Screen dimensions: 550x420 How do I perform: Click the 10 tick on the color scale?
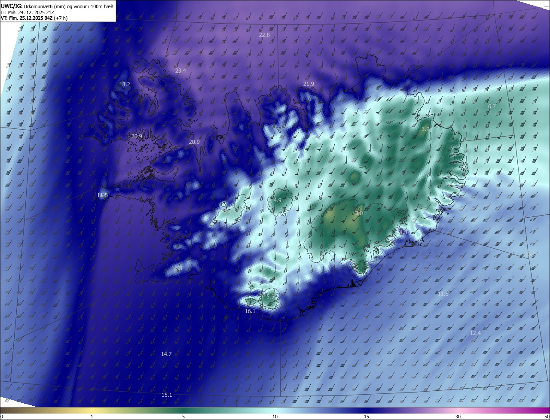275,417
